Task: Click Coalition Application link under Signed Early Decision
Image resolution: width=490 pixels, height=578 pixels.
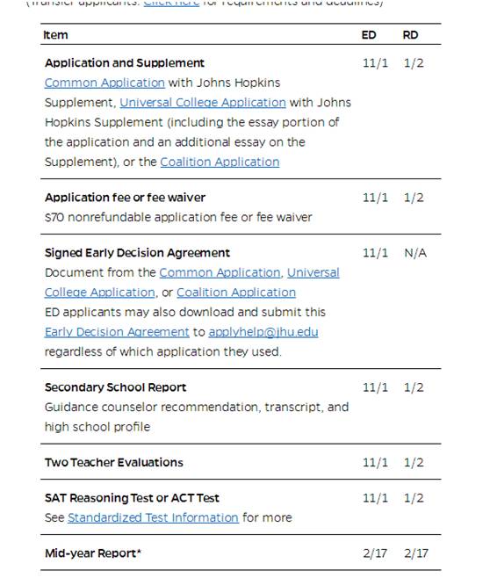Action: pyautogui.click(x=236, y=293)
